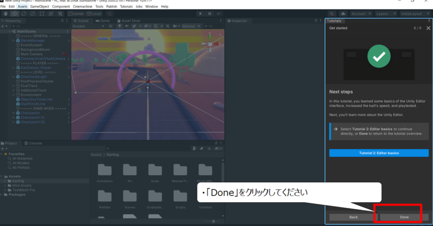Open the GameObject menu
The image size is (433, 226).
pyautogui.click(x=40, y=6)
